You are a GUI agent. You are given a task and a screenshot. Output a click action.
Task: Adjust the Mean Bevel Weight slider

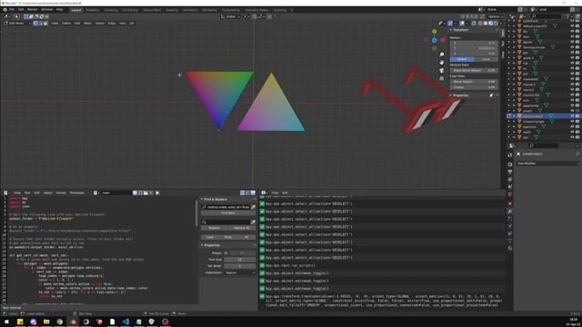pyautogui.click(x=474, y=70)
